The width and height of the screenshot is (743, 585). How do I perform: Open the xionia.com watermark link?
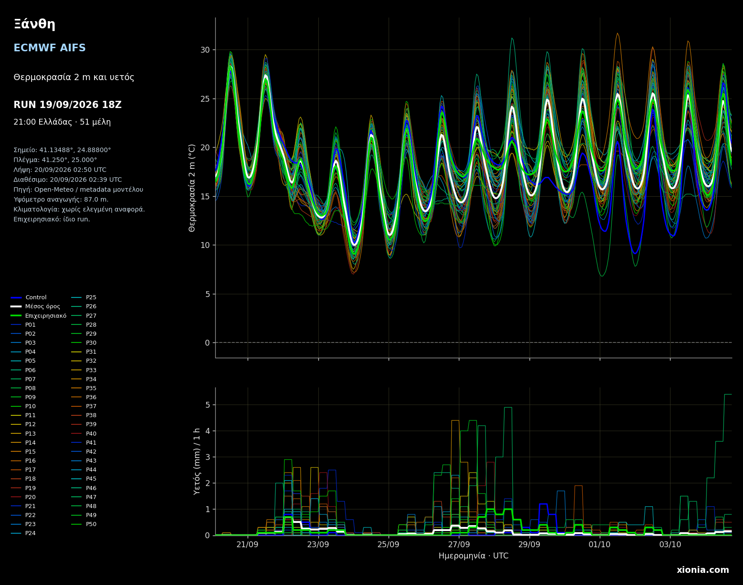point(703,570)
